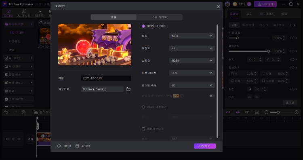The image size is (303, 160).
Task: Click the purple export button in title bar
Action: tap(265, 4)
